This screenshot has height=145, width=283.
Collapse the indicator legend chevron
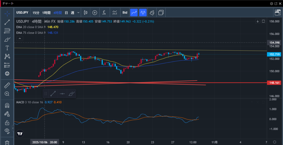point(20,38)
